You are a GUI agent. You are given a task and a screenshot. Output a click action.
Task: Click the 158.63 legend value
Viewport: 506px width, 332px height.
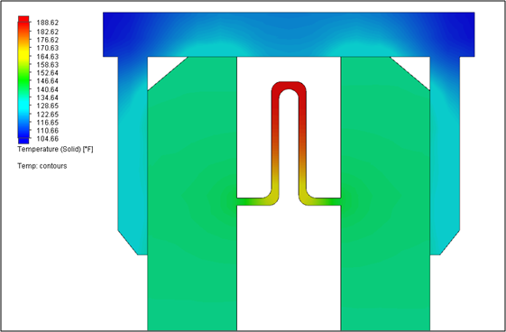[x=48, y=65]
